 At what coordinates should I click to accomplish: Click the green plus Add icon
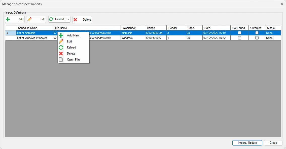pos(8,19)
